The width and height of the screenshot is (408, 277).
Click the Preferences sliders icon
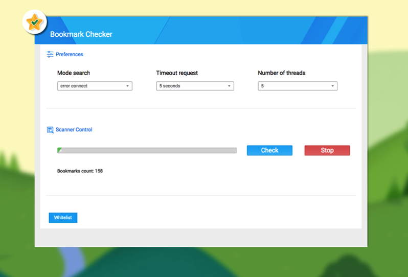point(50,54)
